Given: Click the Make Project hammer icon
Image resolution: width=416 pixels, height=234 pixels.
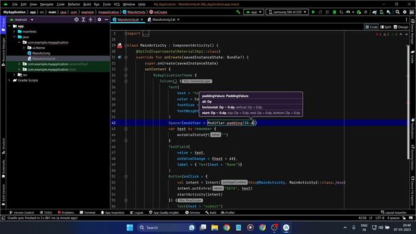Looking at the screenshot, I should [x=238, y=12].
